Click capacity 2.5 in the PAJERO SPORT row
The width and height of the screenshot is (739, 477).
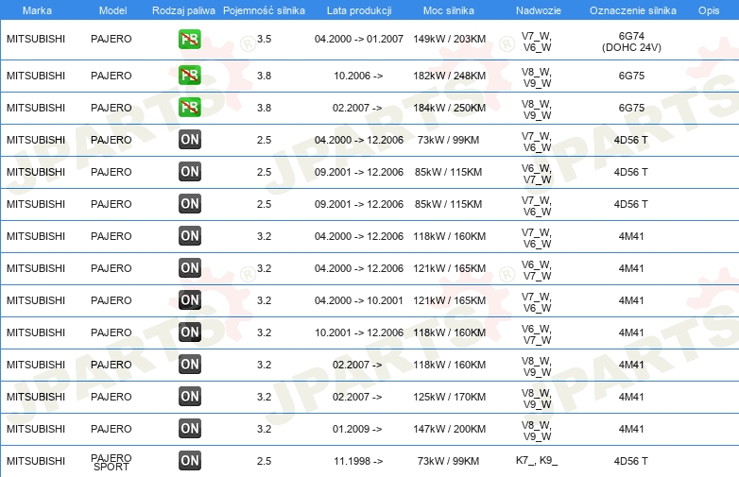(264, 461)
